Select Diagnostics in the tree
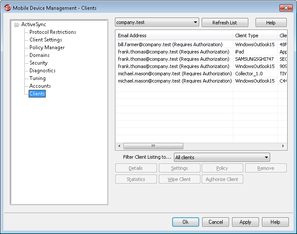This screenshot has height=234, width=297. tap(42, 71)
